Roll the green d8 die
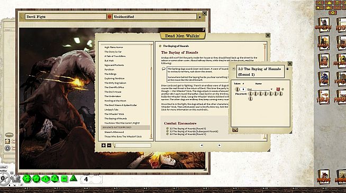This screenshot has height=193, width=346. (55, 178)
